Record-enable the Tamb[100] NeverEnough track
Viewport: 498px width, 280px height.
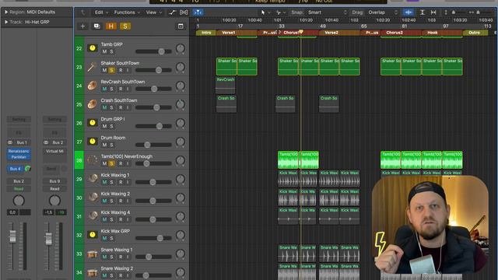click(x=121, y=163)
